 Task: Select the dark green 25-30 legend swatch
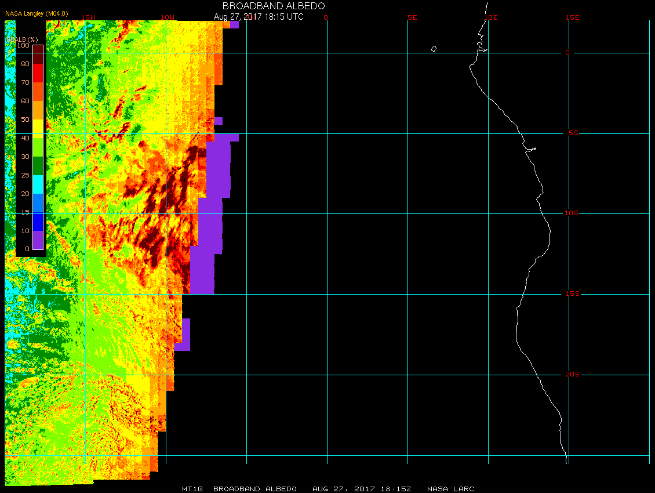click(38, 166)
